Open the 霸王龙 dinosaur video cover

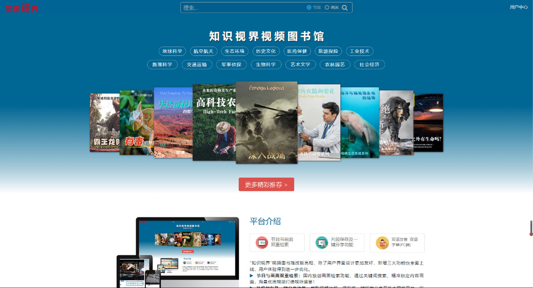pyautogui.click(x=104, y=122)
